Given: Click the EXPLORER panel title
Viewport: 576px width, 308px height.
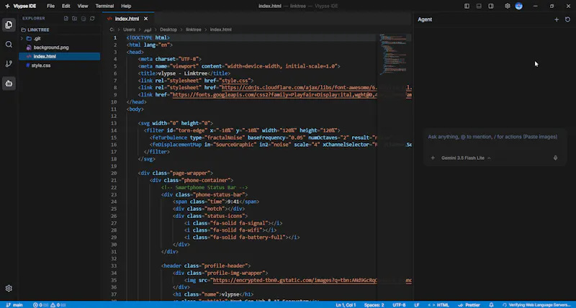Looking at the screenshot, I should click(33, 19).
